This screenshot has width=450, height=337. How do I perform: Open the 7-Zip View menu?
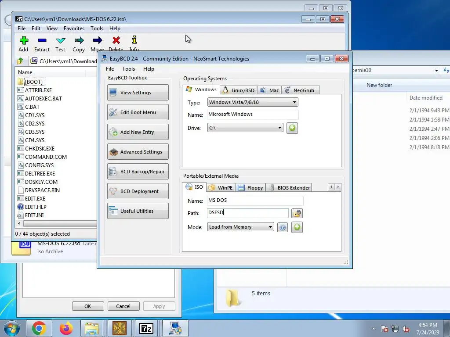coord(52,29)
